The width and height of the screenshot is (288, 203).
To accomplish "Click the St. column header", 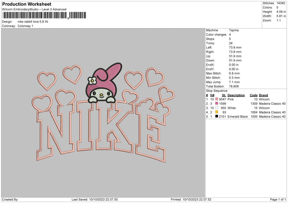I will pos(224,95).
